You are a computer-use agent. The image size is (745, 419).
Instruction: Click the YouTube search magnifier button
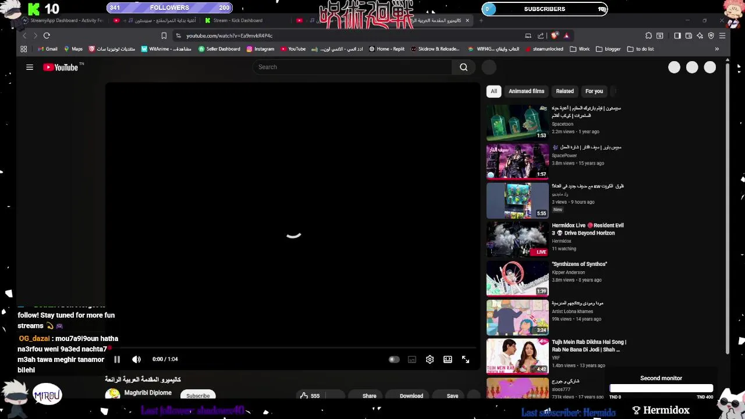coord(464,67)
